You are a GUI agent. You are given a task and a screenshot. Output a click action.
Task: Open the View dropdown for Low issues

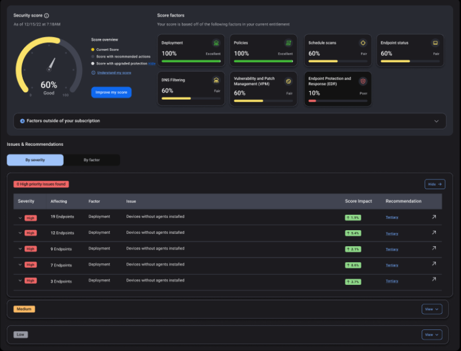[x=431, y=334]
